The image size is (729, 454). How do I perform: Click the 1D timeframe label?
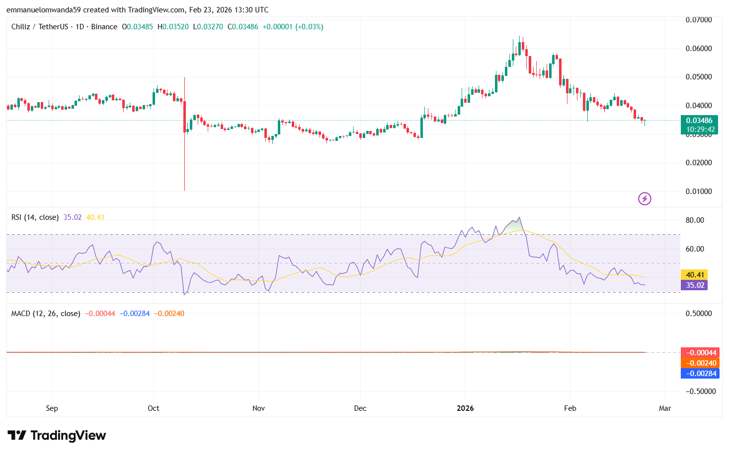[x=80, y=27]
